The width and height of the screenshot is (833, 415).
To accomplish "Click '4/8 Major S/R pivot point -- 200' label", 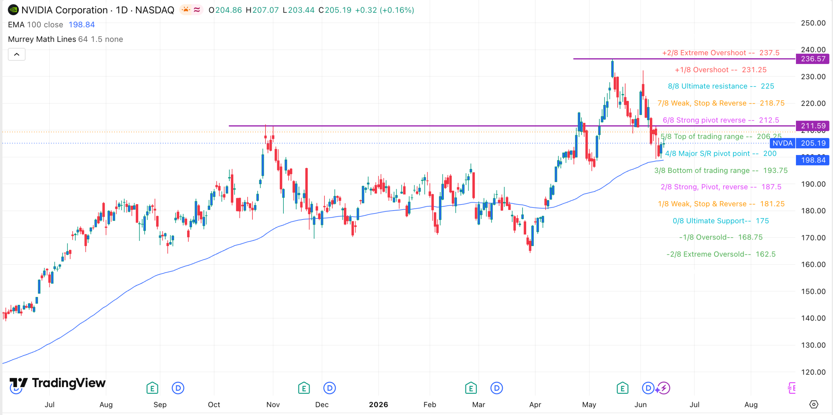I will point(721,153).
